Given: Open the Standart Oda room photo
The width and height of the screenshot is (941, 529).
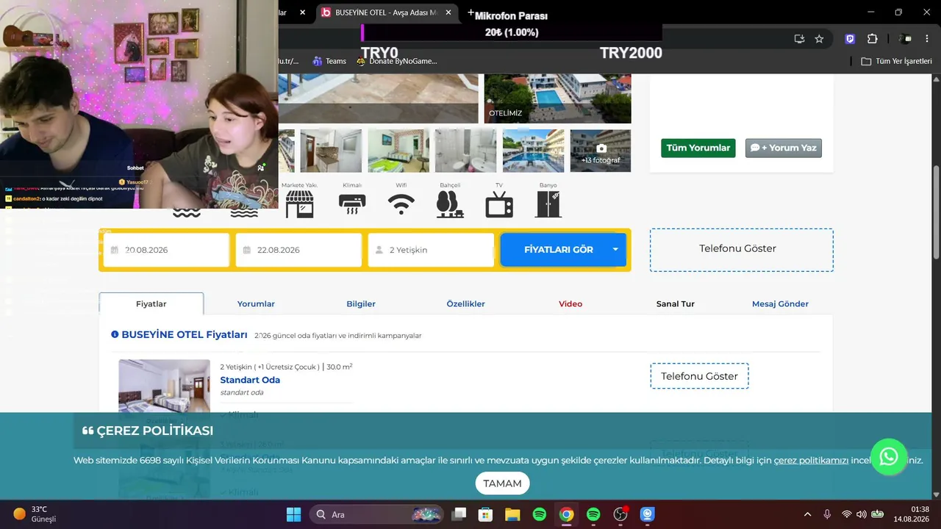Looking at the screenshot, I should 164,387.
